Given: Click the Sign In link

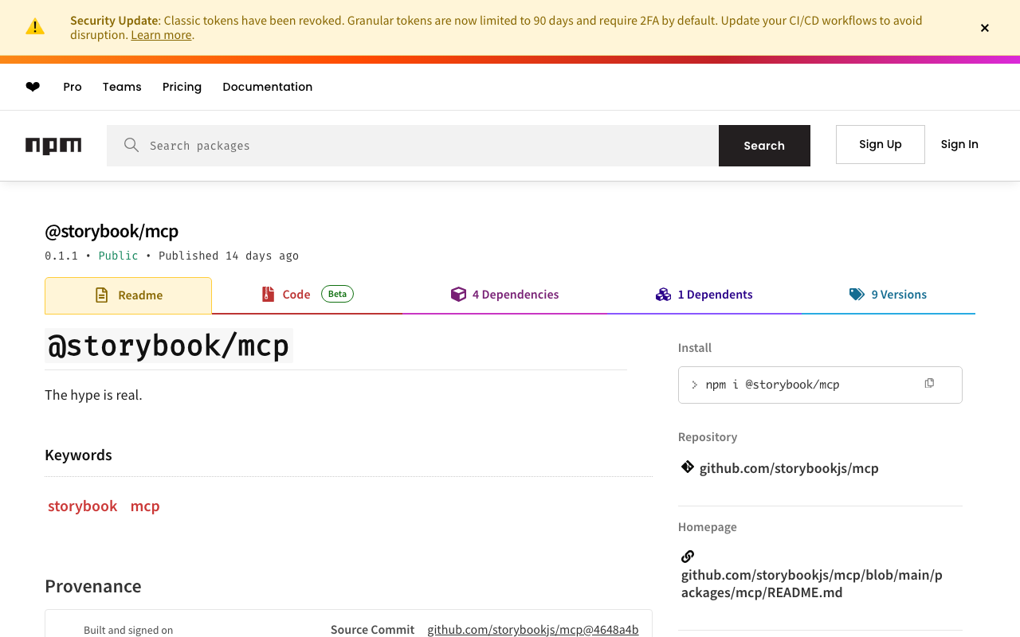Looking at the screenshot, I should [x=959, y=144].
